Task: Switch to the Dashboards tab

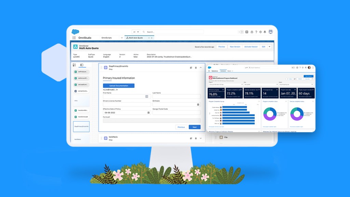Action: pyautogui.click(x=223, y=71)
